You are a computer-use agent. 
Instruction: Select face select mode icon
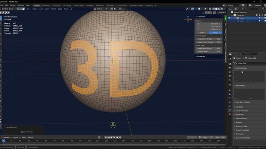click(23, 9)
